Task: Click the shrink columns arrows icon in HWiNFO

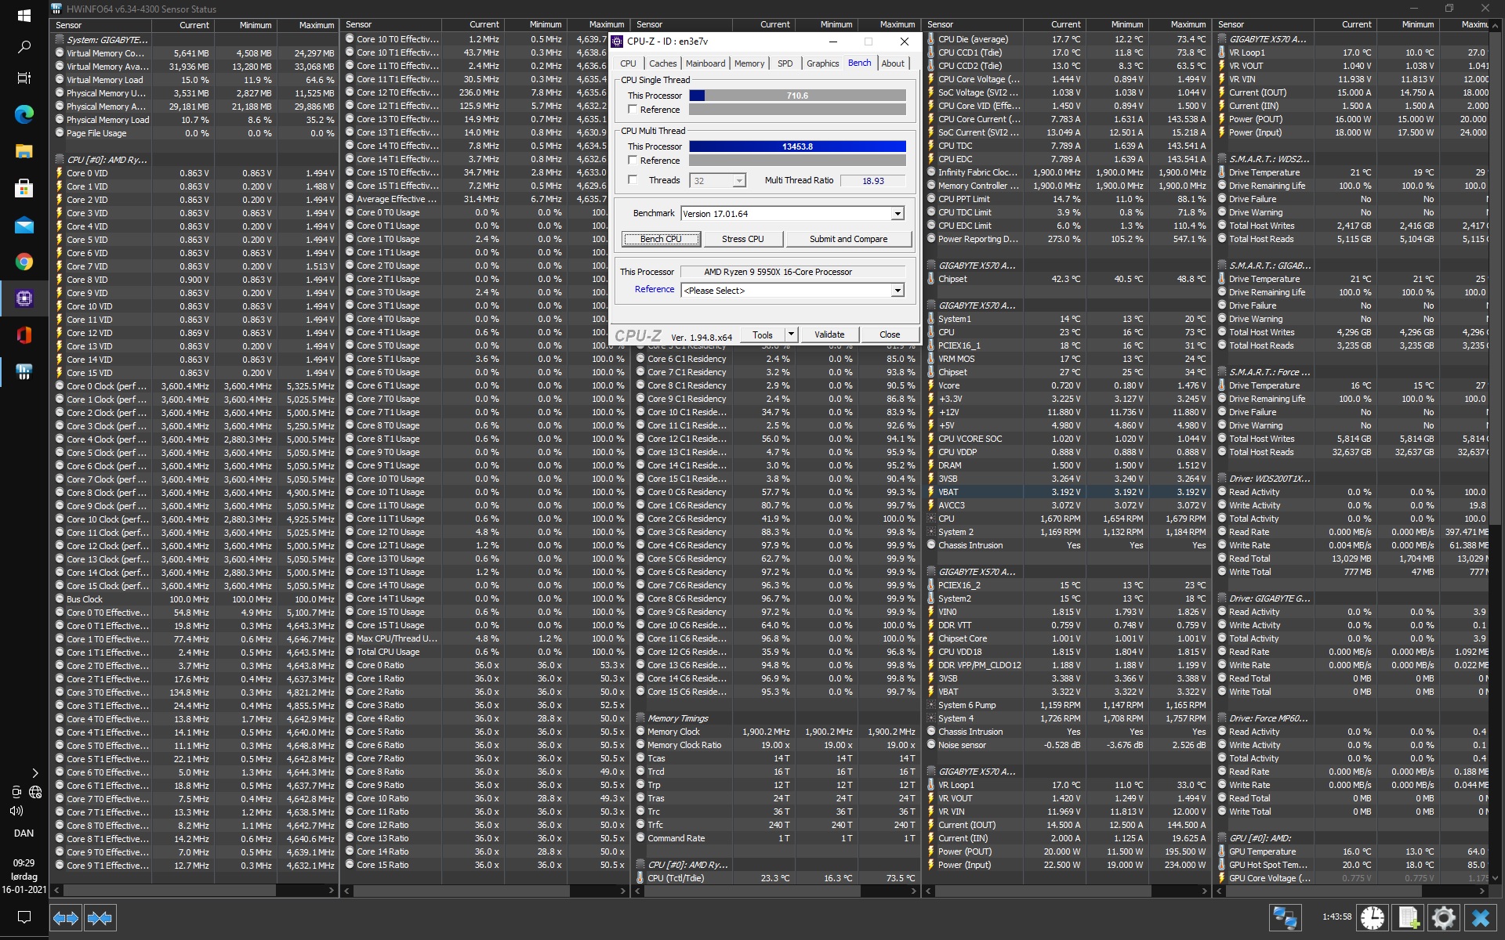Action: pyautogui.click(x=100, y=917)
